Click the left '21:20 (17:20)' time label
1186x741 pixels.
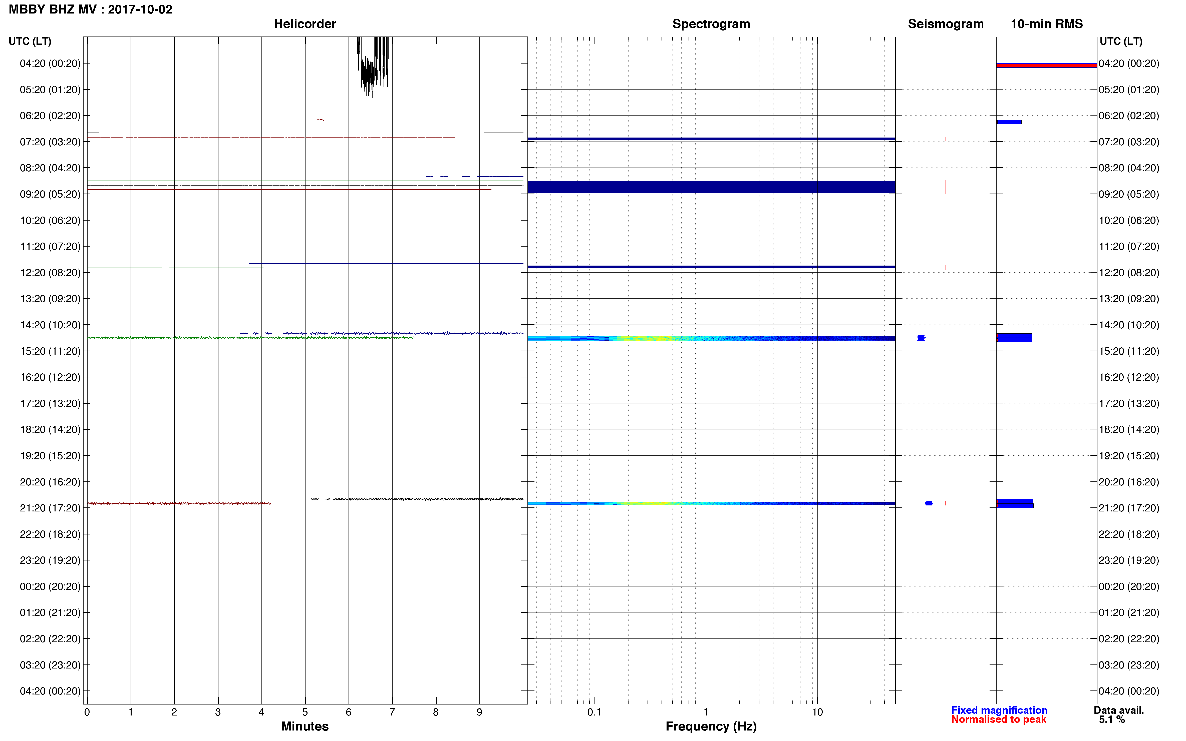[50, 508]
